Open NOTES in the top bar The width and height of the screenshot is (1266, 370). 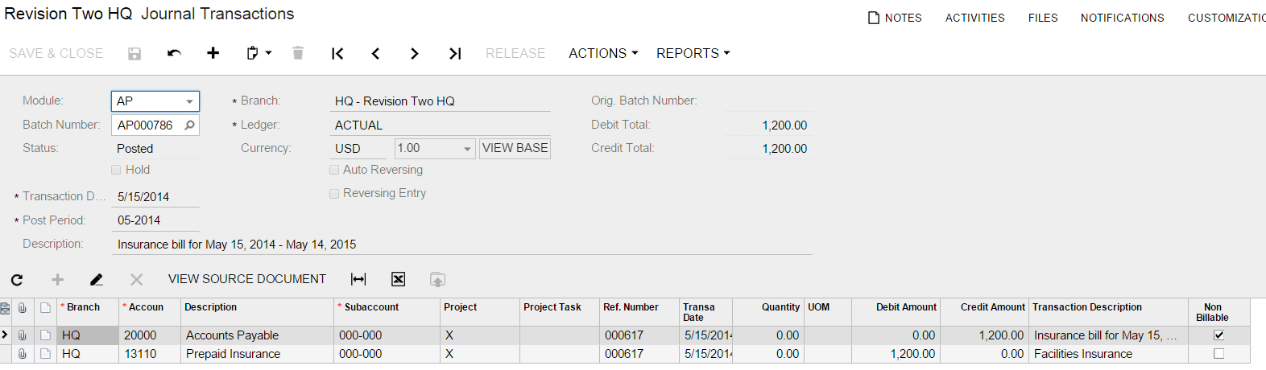(x=895, y=18)
